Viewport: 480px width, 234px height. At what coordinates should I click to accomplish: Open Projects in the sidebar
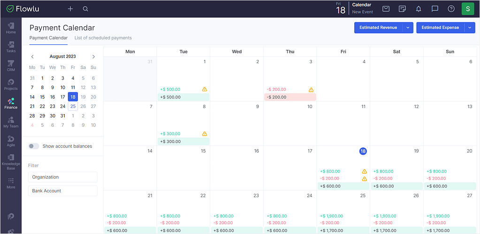[x=11, y=85]
